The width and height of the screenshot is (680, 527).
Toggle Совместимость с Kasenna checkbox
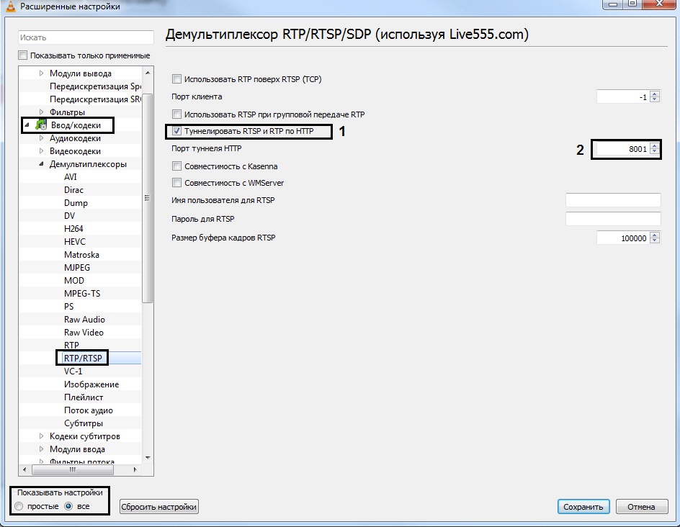176,166
